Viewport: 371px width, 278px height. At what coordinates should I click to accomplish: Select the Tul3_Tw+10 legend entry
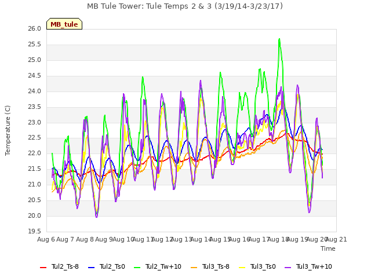[308, 266]
